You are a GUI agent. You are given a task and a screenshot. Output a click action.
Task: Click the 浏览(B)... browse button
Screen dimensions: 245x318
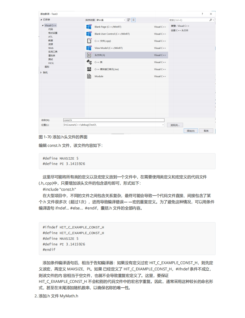(x=175, y=125)
